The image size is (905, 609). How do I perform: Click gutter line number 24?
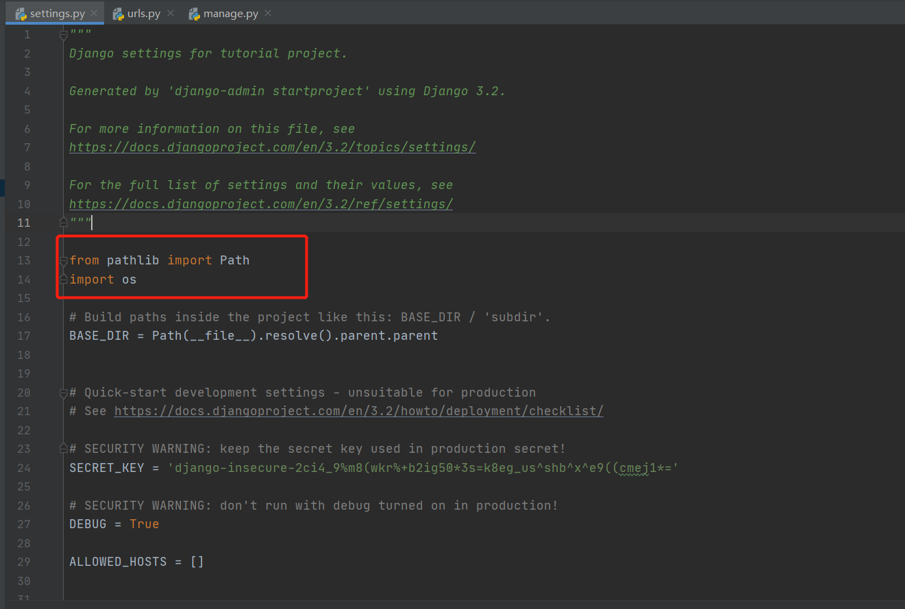point(24,468)
